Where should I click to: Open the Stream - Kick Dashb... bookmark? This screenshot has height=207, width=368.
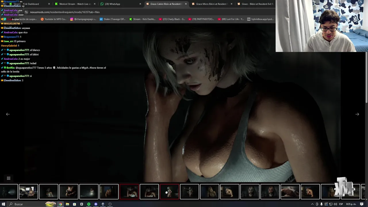click(142, 19)
